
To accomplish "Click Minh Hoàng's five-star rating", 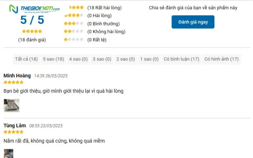I will pyautogui.click(x=14, y=82).
